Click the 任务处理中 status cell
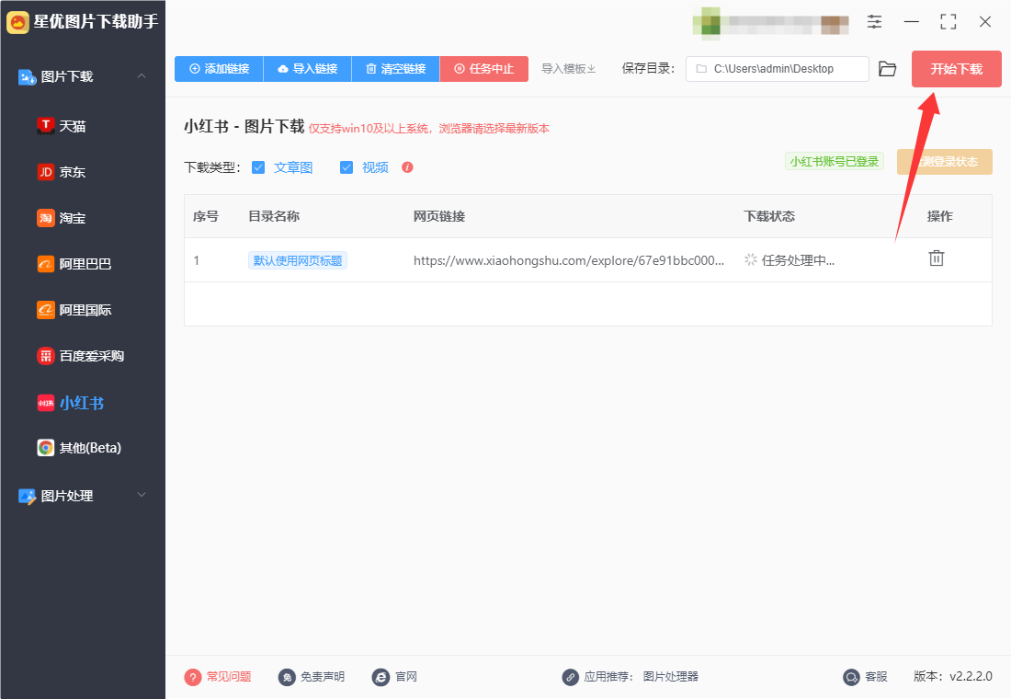This screenshot has height=699, width=1011. point(789,260)
